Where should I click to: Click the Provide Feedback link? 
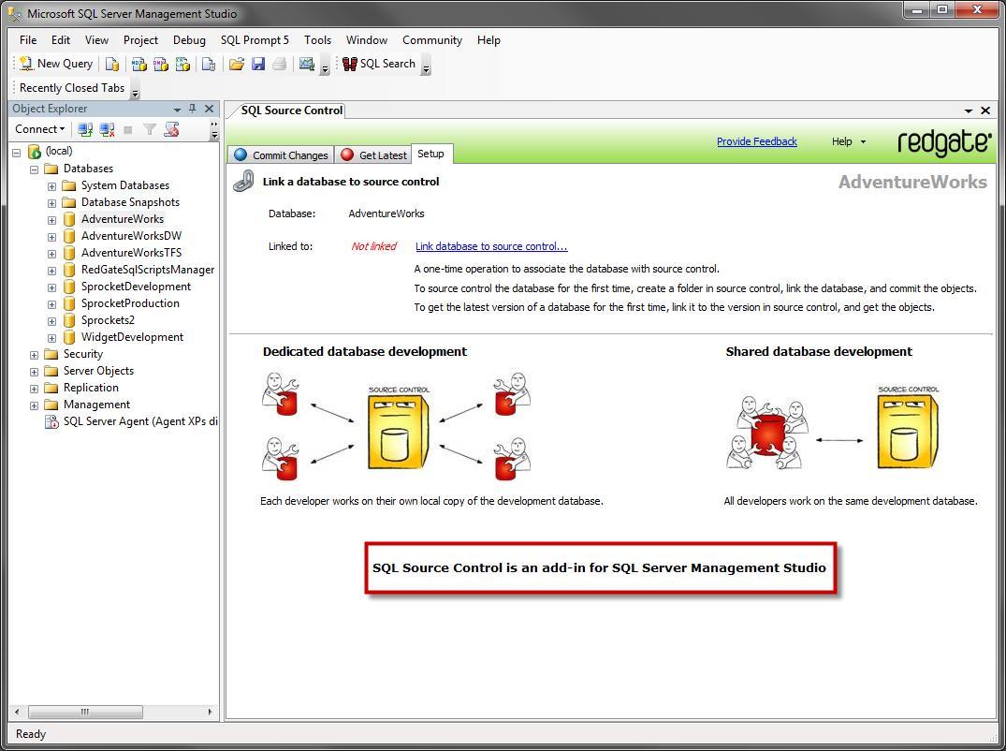coord(756,141)
